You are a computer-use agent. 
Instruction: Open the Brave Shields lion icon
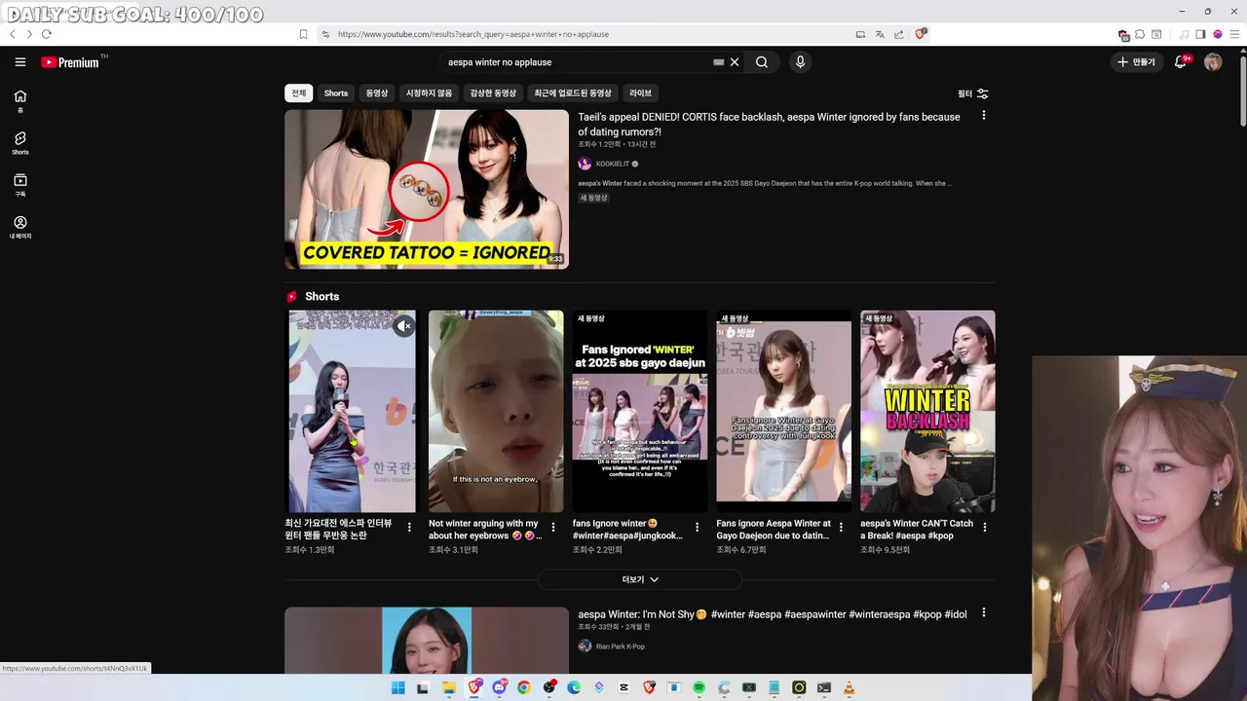point(921,33)
